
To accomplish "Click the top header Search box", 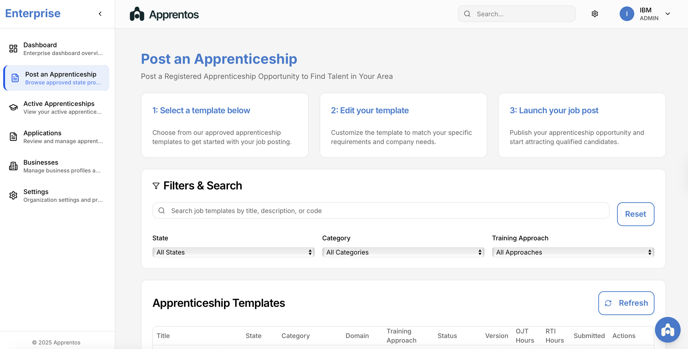I will point(516,14).
